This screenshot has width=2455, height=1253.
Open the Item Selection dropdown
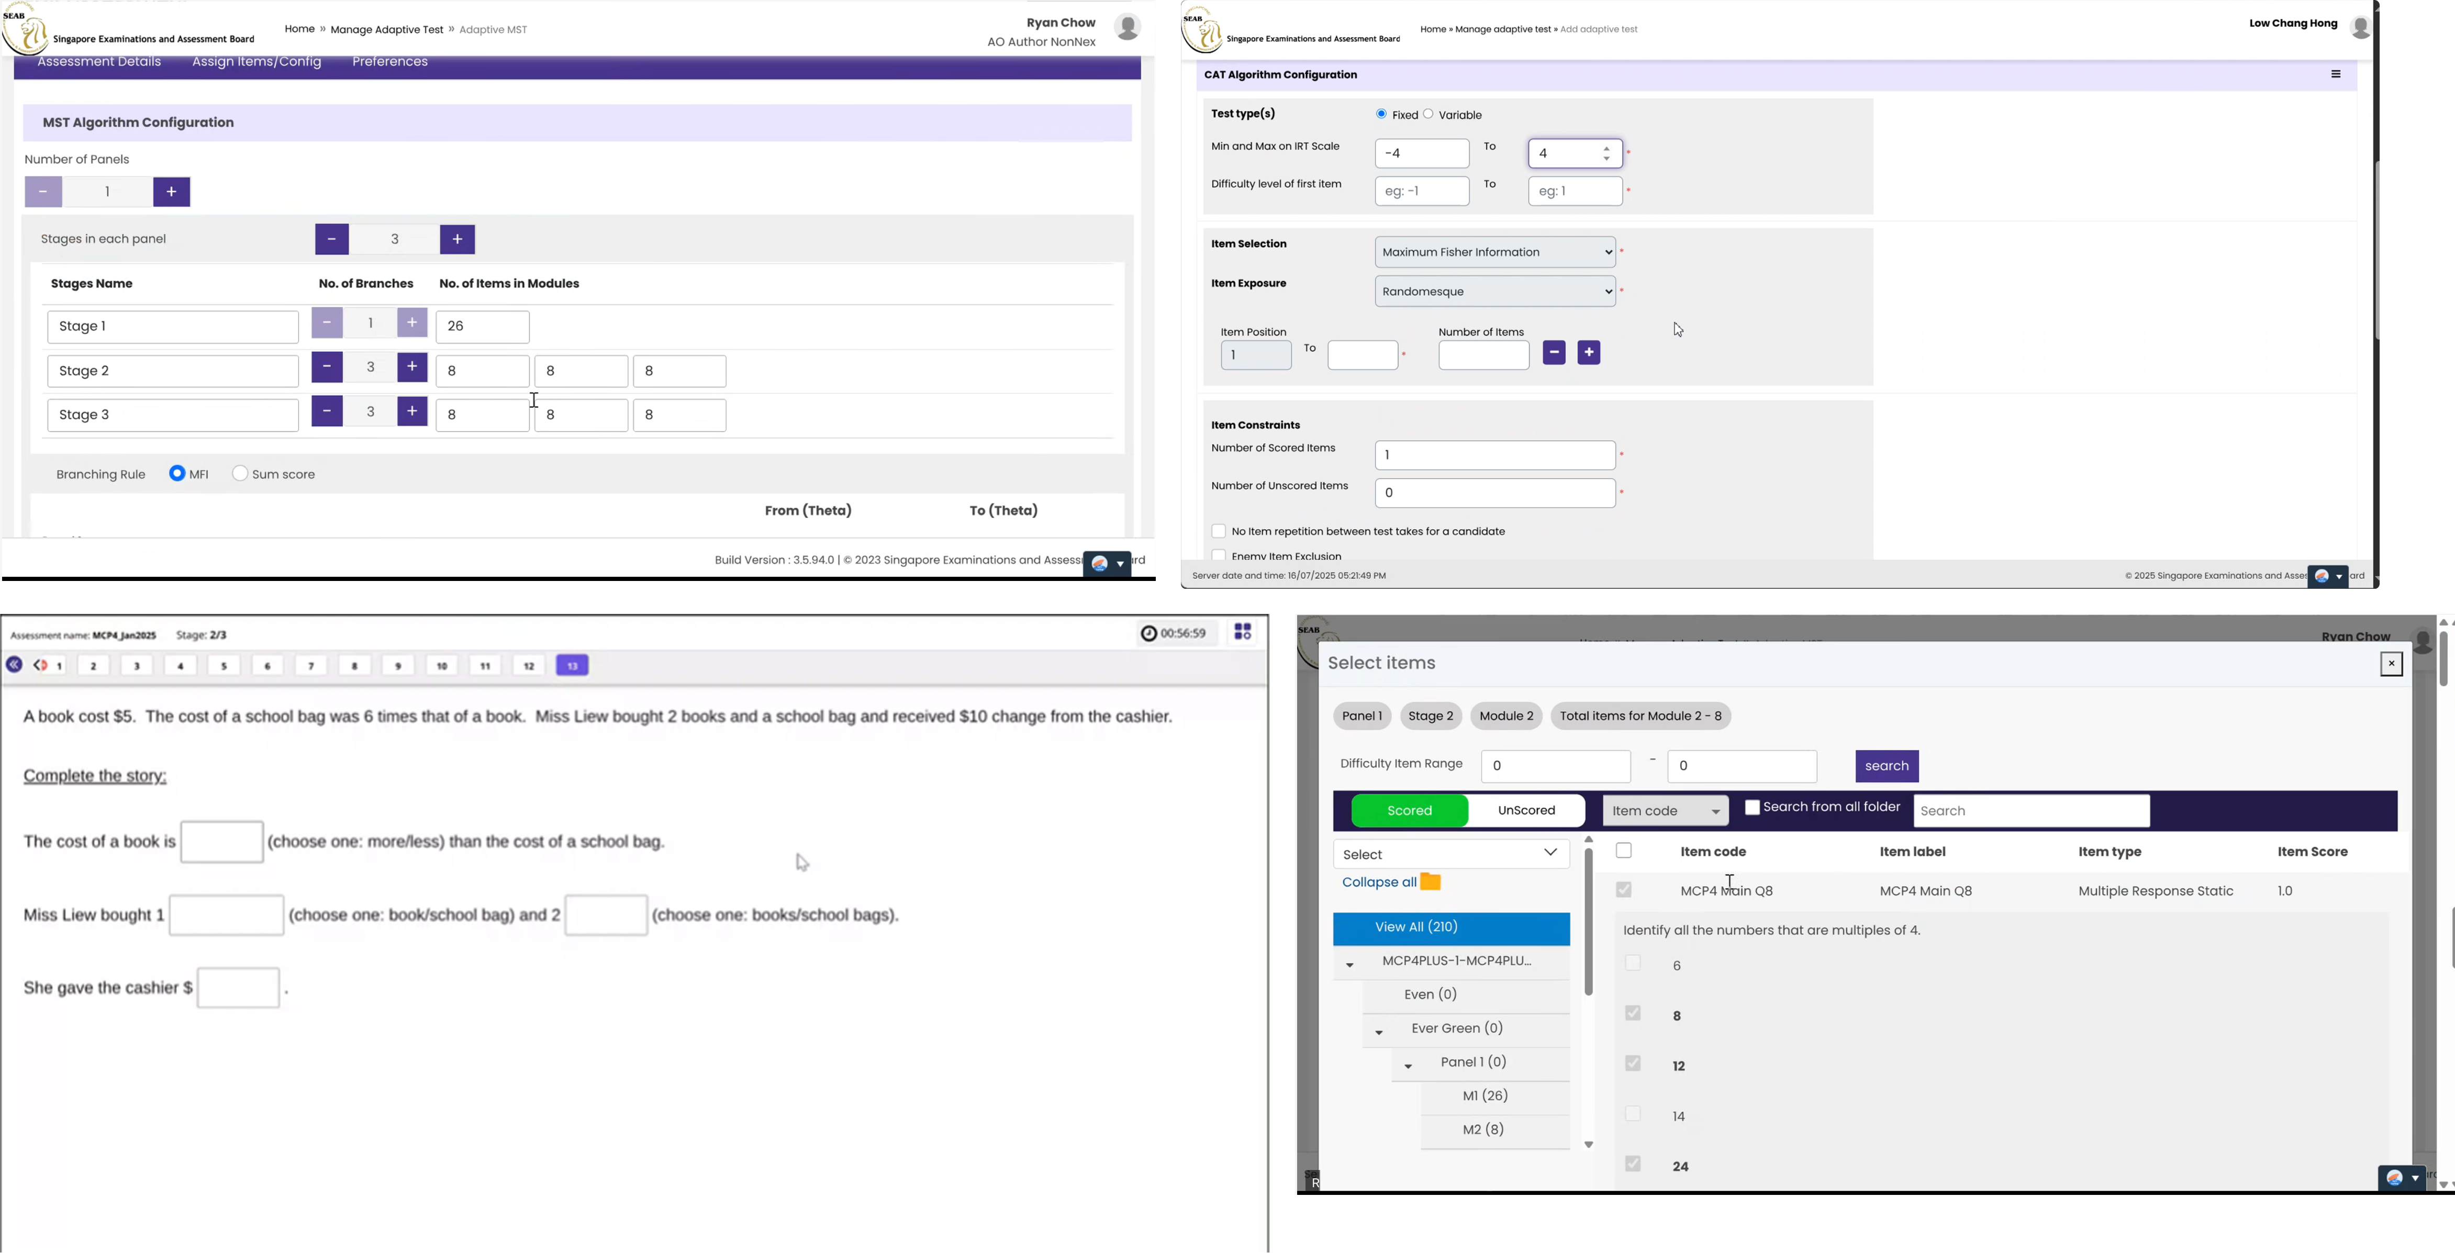pos(1496,252)
